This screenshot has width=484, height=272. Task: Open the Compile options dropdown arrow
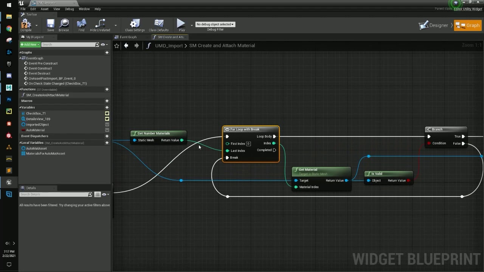(36, 25)
